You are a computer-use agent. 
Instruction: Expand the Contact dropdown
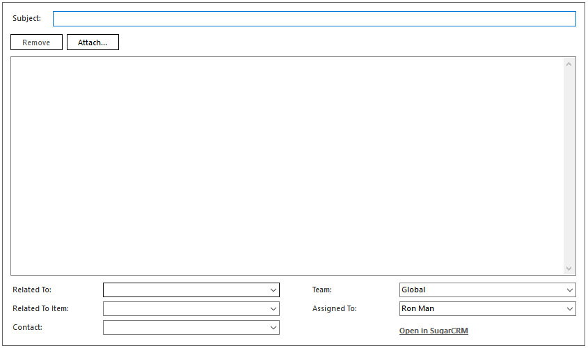272,327
